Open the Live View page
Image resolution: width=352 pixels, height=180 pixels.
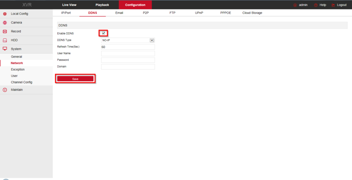pos(69,5)
